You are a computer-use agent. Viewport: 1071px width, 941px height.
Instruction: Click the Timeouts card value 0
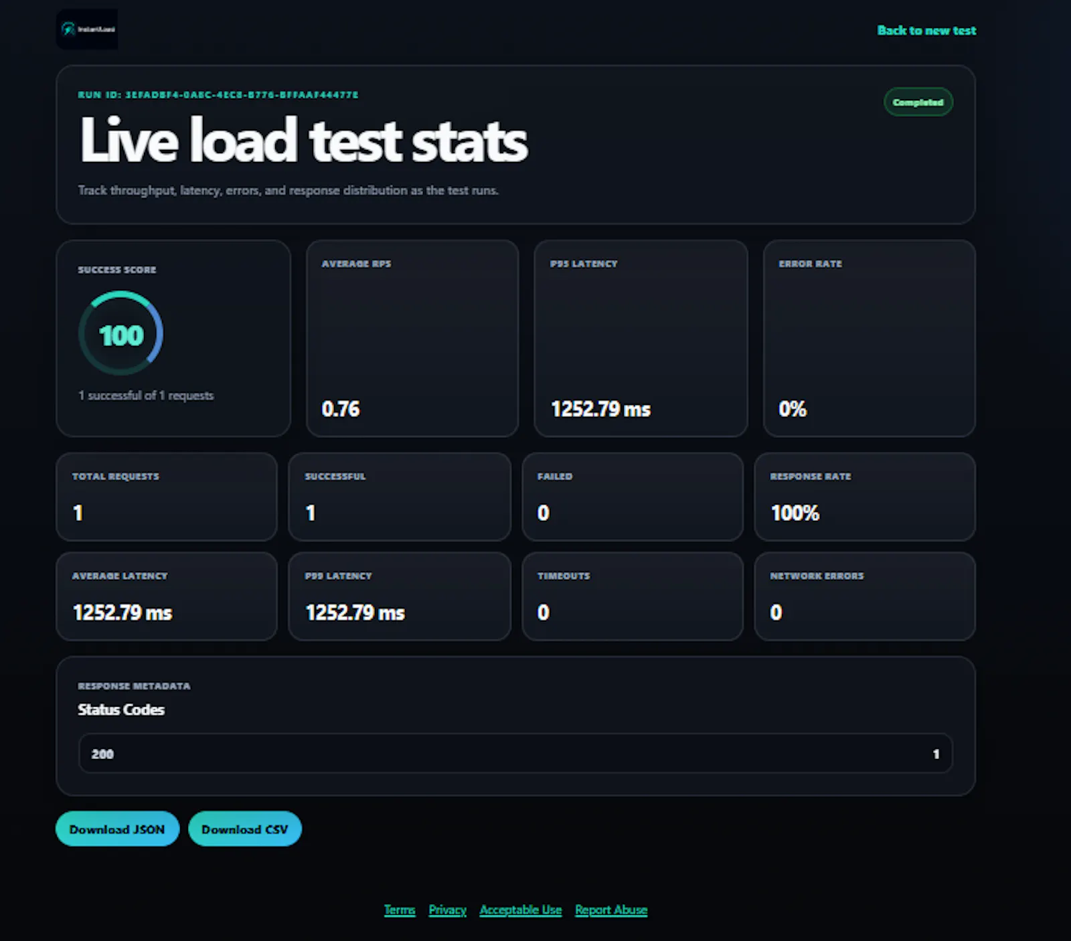543,612
